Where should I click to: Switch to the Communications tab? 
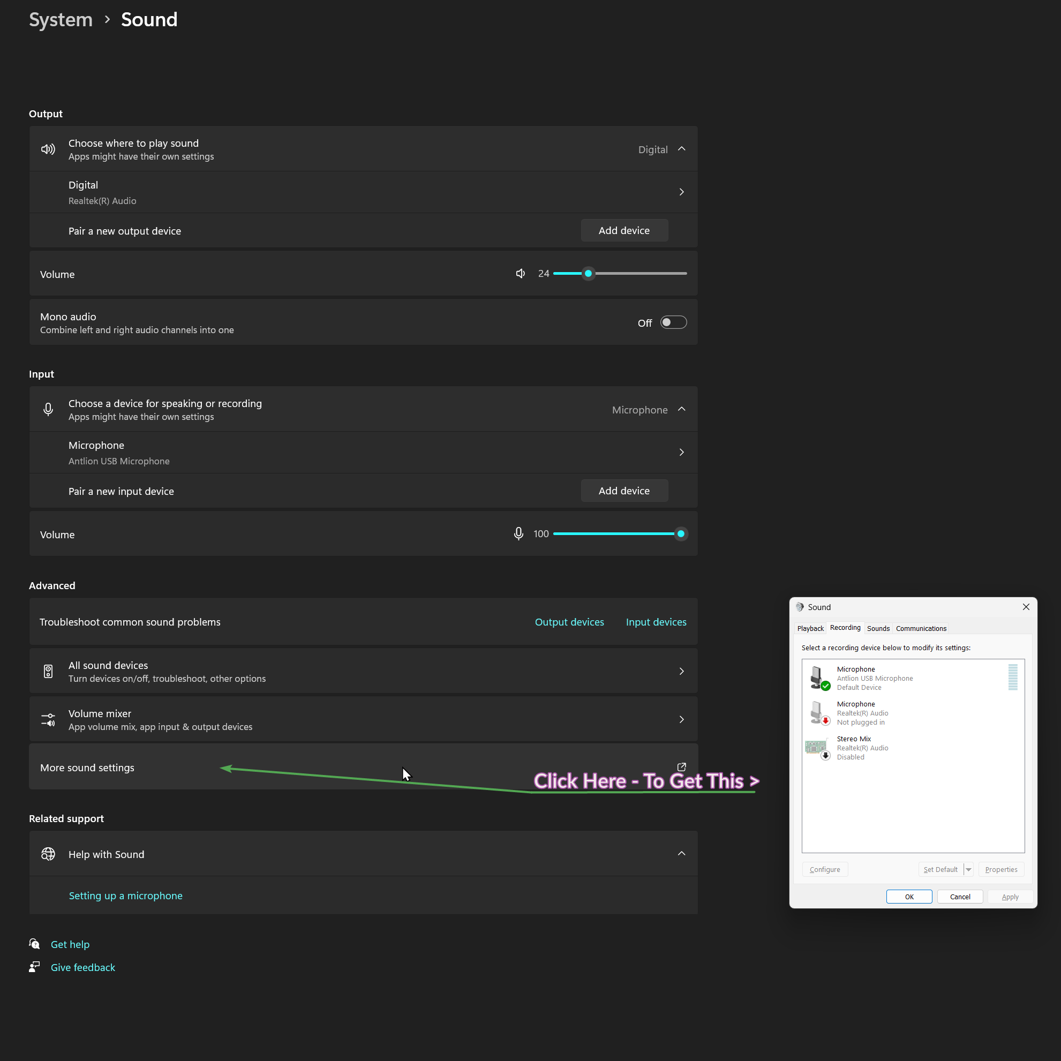(x=921, y=628)
